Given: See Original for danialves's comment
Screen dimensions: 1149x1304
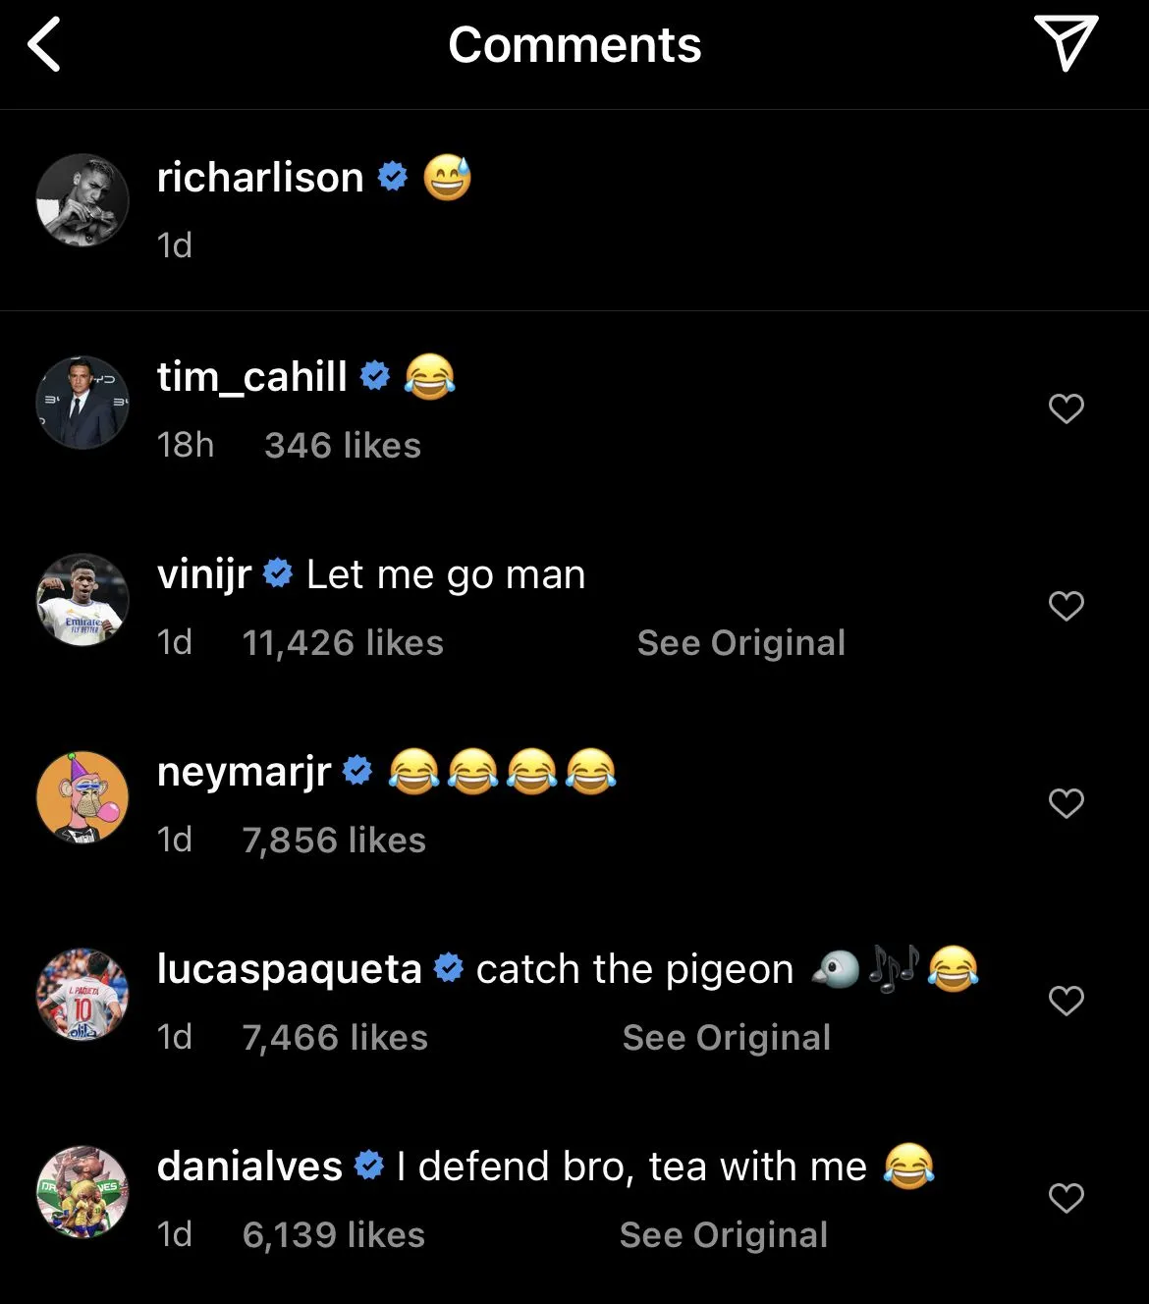Looking at the screenshot, I should tap(723, 1235).
